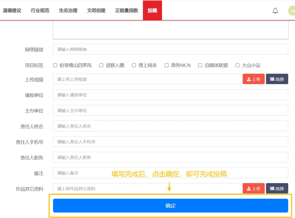Go to the 行业规范 nav tab

pyautogui.click(x=40, y=11)
